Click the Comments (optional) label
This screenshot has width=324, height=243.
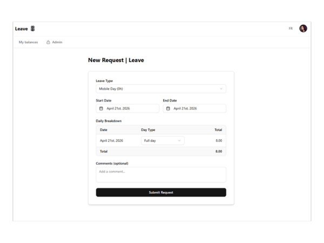(112, 164)
